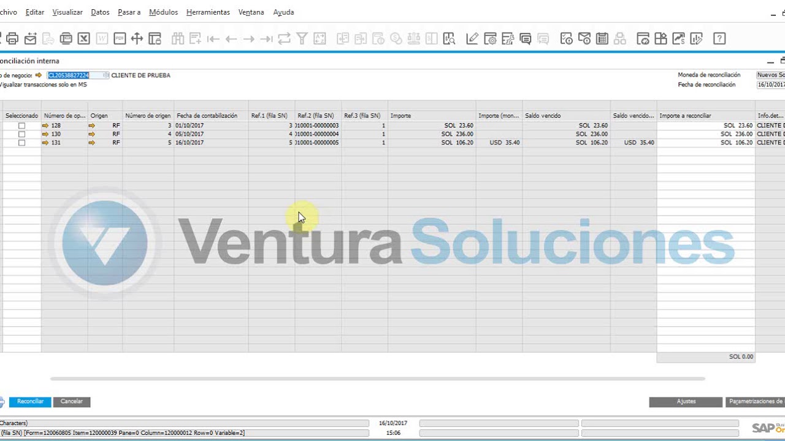Click the Nuevos Soles currency field

pos(770,75)
